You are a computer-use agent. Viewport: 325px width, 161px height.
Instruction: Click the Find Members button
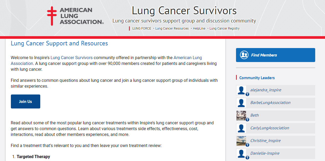pos(275,55)
